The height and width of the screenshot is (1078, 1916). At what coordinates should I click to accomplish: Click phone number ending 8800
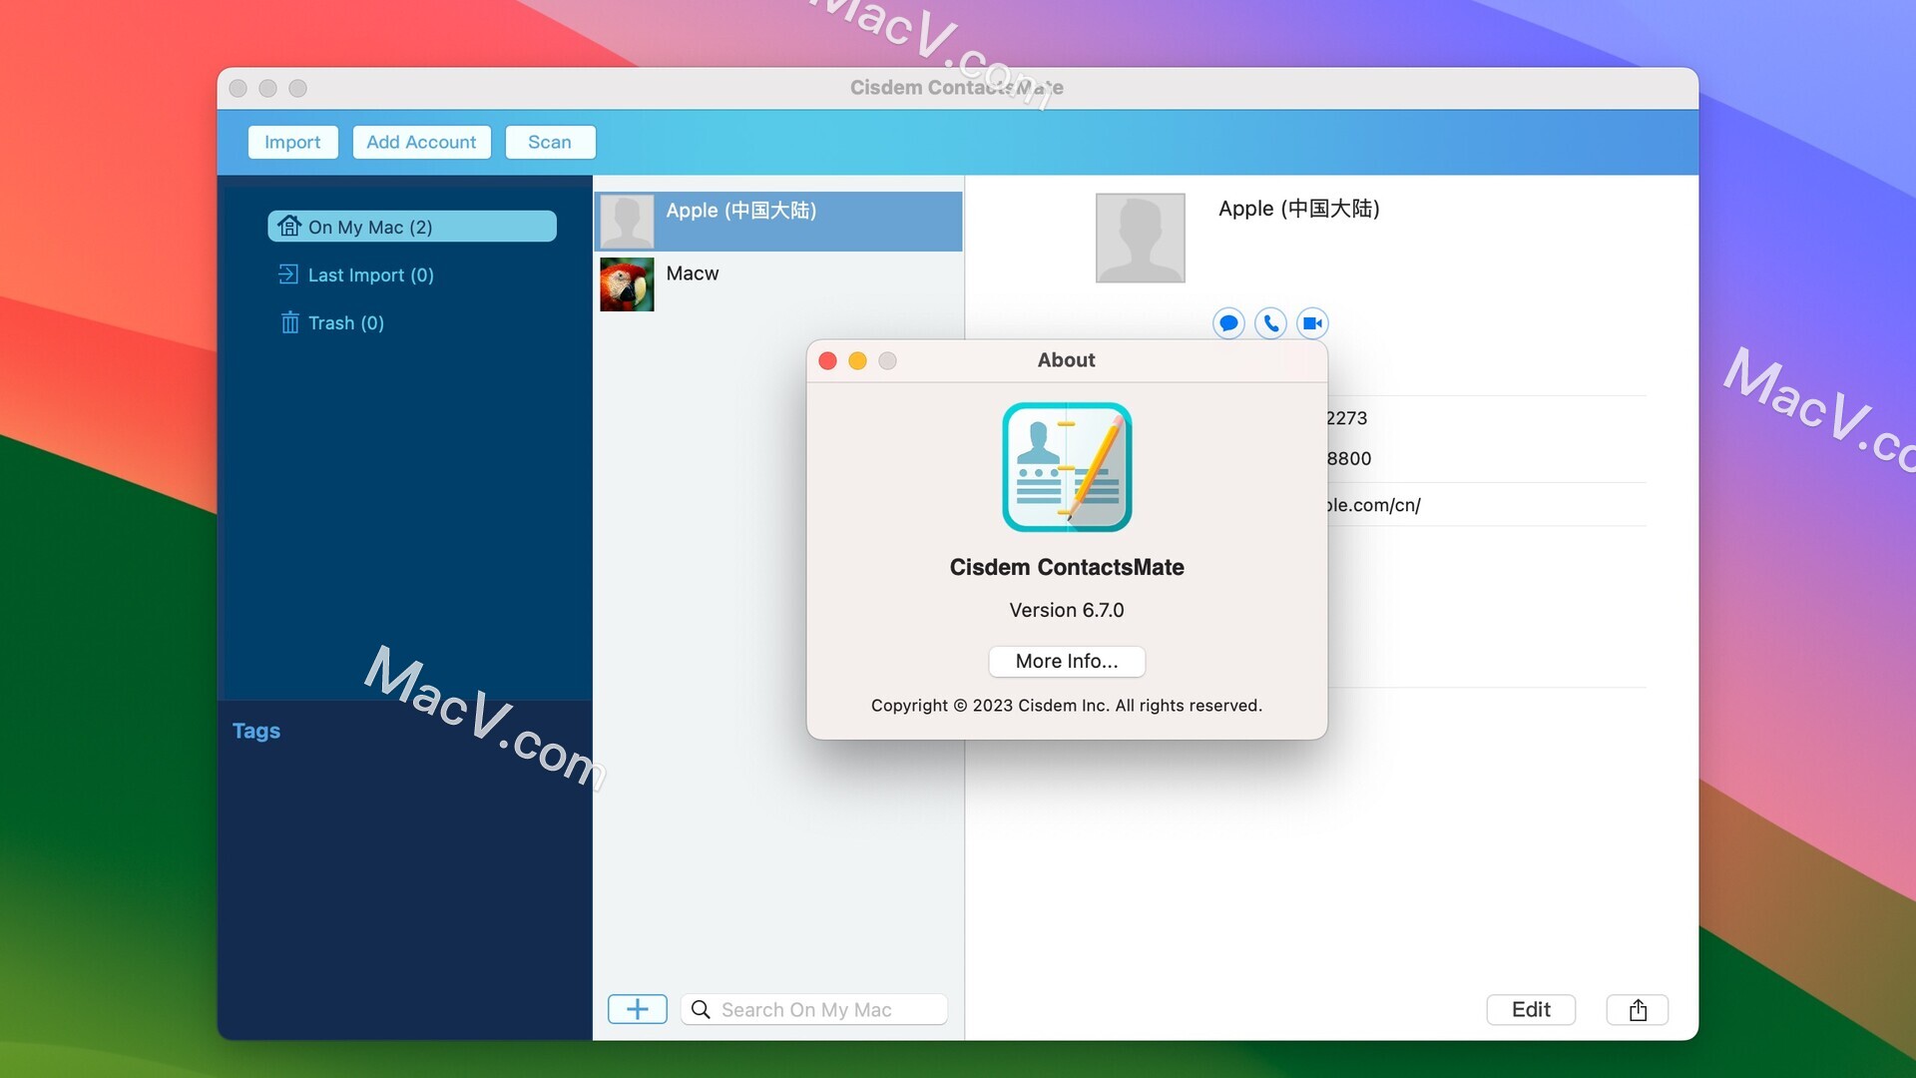click(1348, 458)
